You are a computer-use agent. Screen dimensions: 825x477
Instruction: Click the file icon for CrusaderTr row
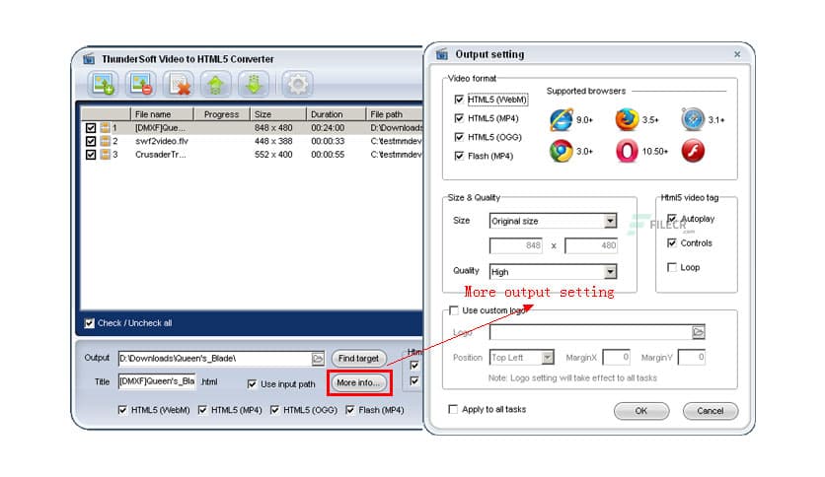coord(106,155)
